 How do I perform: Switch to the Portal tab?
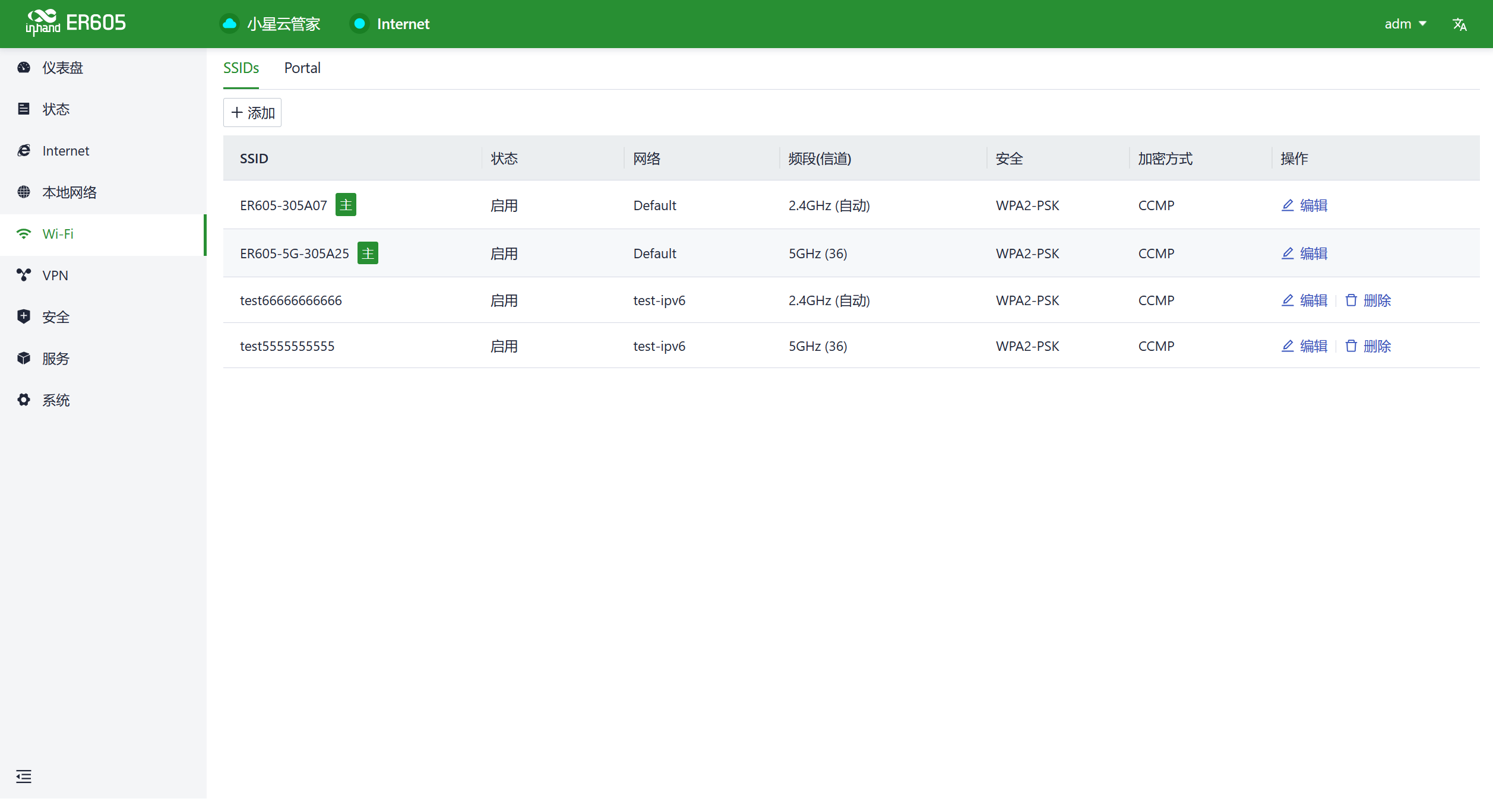click(x=302, y=68)
